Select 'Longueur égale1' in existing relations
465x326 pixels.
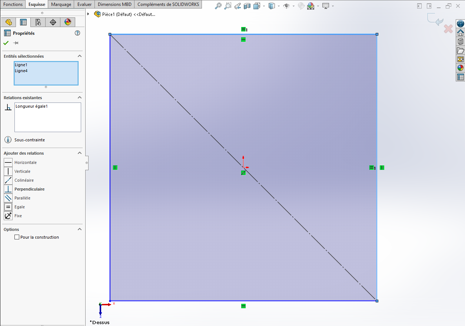tap(32, 107)
